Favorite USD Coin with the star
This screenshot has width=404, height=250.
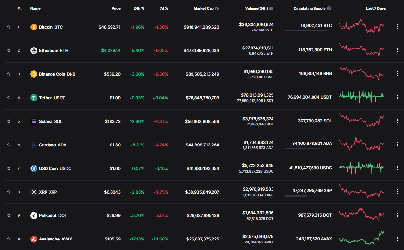tap(9, 168)
